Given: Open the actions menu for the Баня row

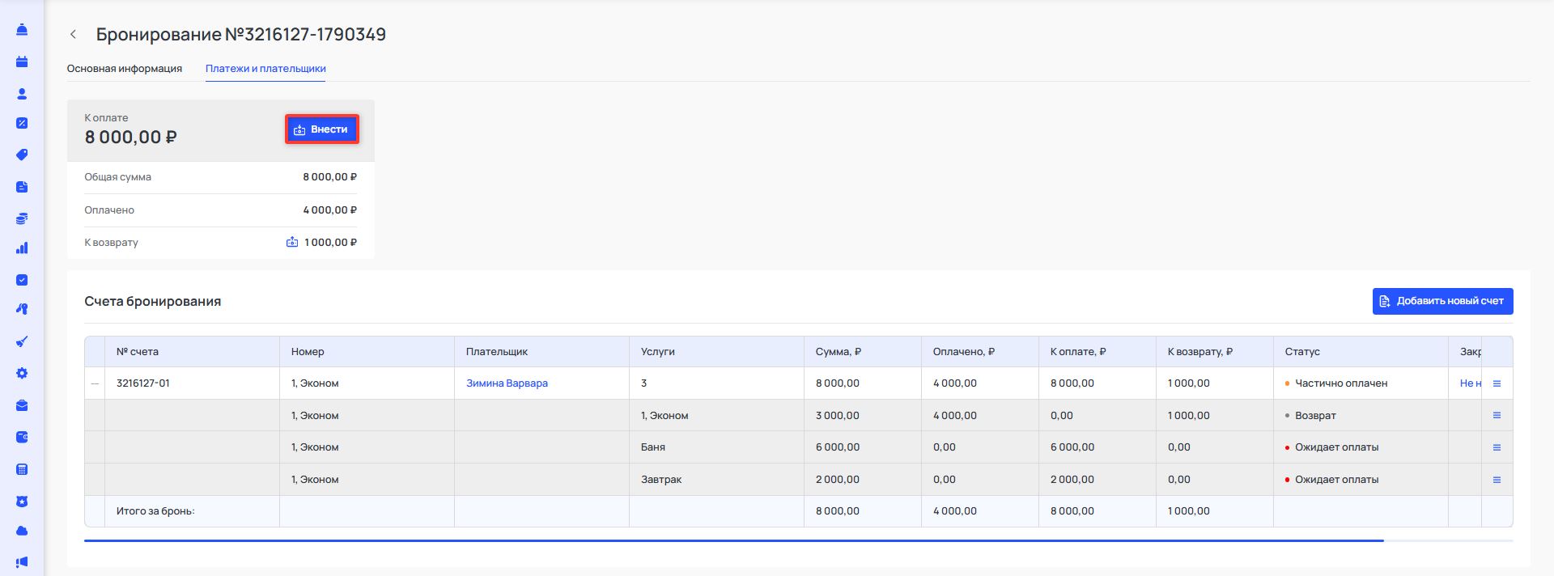Looking at the screenshot, I should click(1497, 447).
